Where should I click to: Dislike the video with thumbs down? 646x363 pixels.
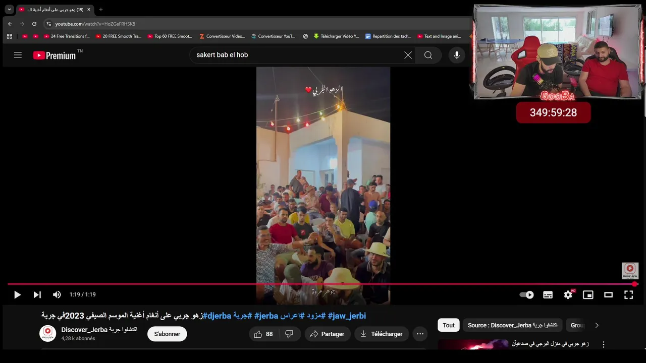tap(290, 334)
